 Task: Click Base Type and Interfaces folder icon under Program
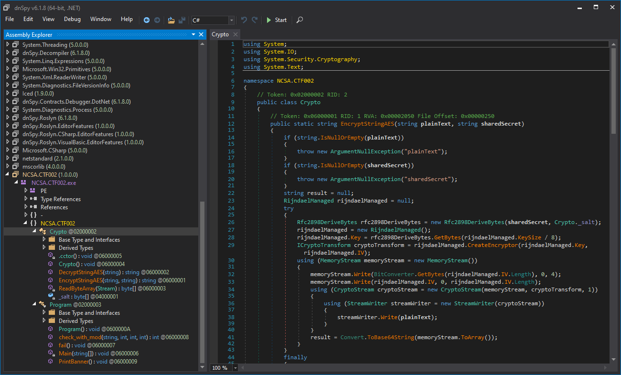click(51, 312)
